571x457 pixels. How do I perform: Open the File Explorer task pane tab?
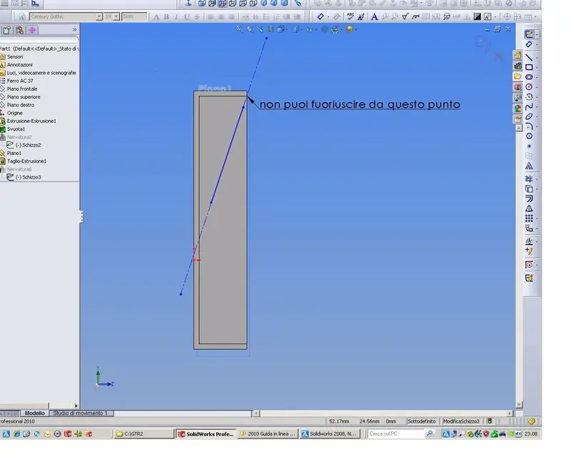pos(517,76)
